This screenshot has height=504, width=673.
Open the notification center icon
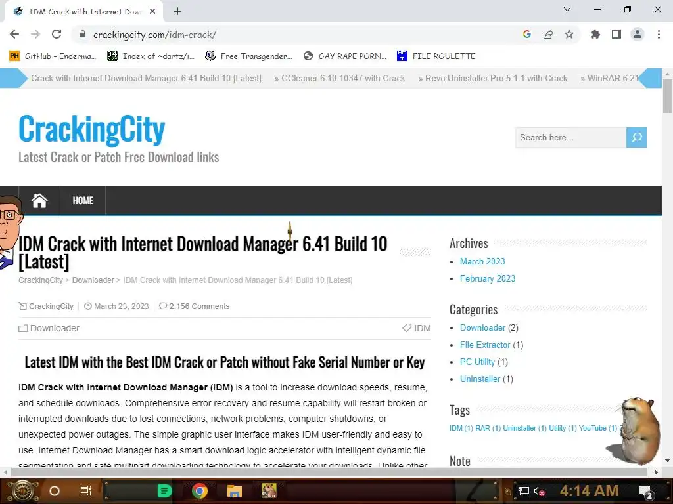647,492
